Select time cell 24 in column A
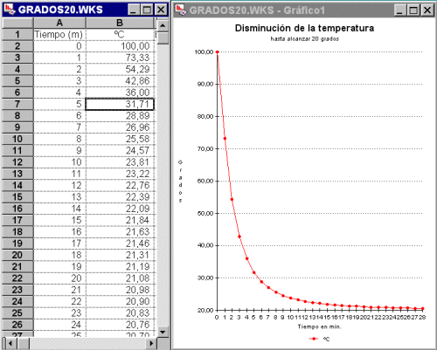The height and width of the screenshot is (350, 437). click(x=59, y=325)
